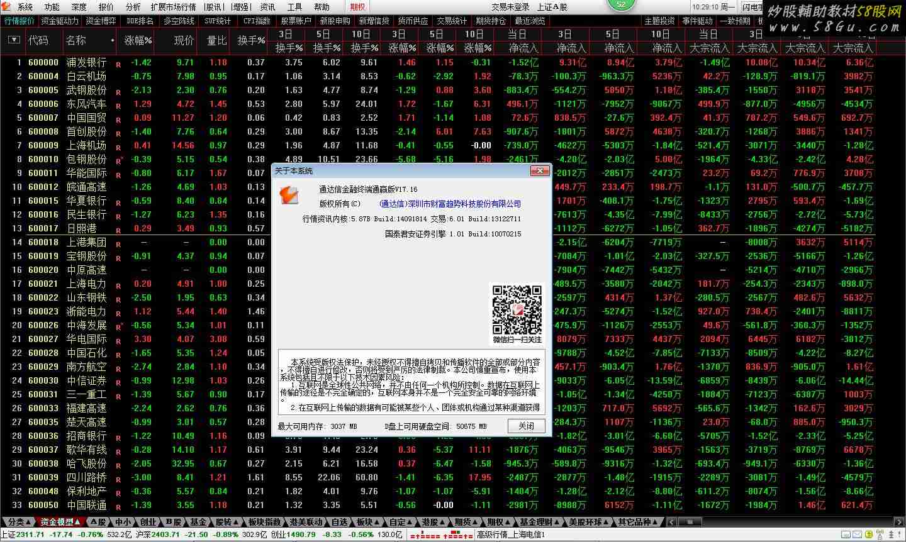Viewport: 906px width, 542px height.
Task: Click 高级行情_上海电信1 server label in status bar
Action: (x=511, y=535)
